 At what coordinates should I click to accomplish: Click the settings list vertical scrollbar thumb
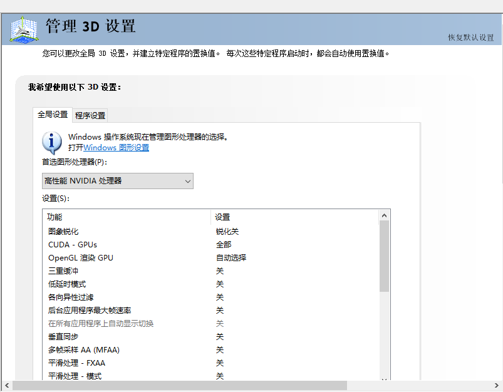[384, 255]
